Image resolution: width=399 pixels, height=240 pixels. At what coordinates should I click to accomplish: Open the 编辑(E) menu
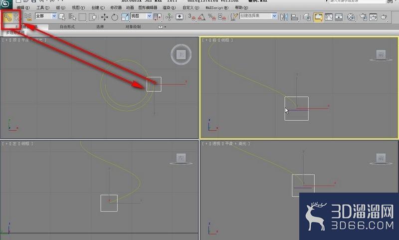(23, 7)
